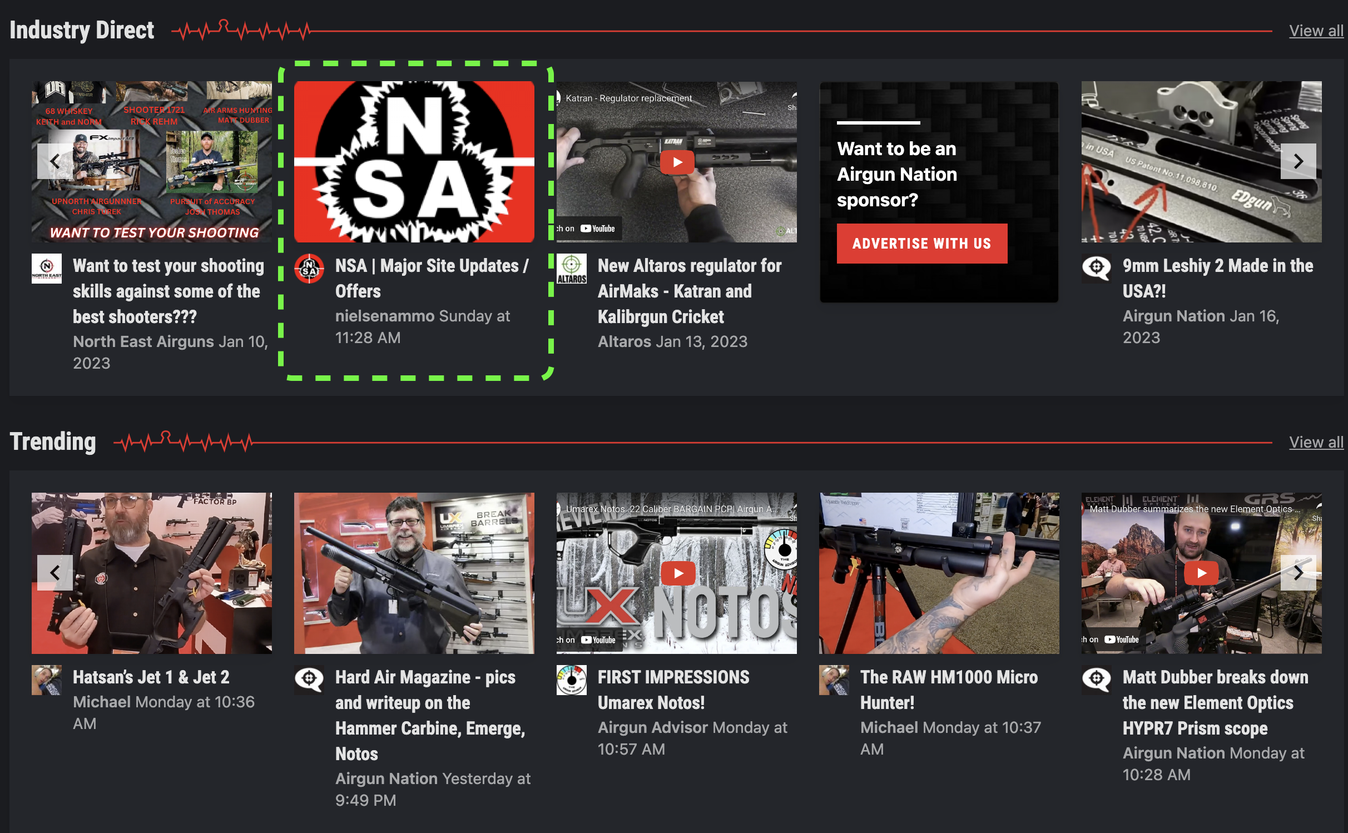Screen dimensions: 1348x833
Task: Go to previous Industry Direct slide
Action: tap(55, 161)
